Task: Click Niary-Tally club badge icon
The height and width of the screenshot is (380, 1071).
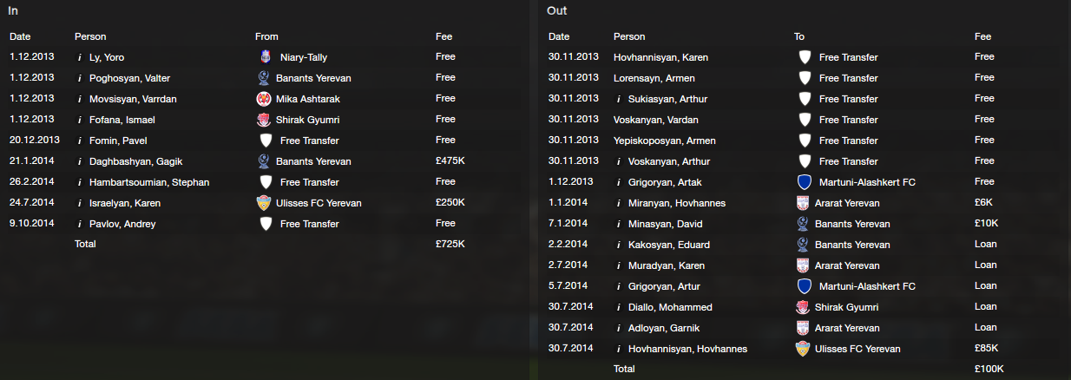Action: pos(265,57)
